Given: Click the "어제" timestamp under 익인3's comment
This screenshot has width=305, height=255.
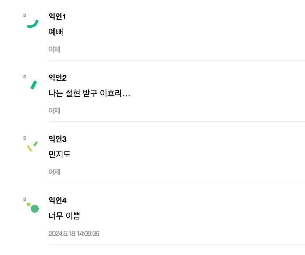Looking at the screenshot, I should pos(54,172).
